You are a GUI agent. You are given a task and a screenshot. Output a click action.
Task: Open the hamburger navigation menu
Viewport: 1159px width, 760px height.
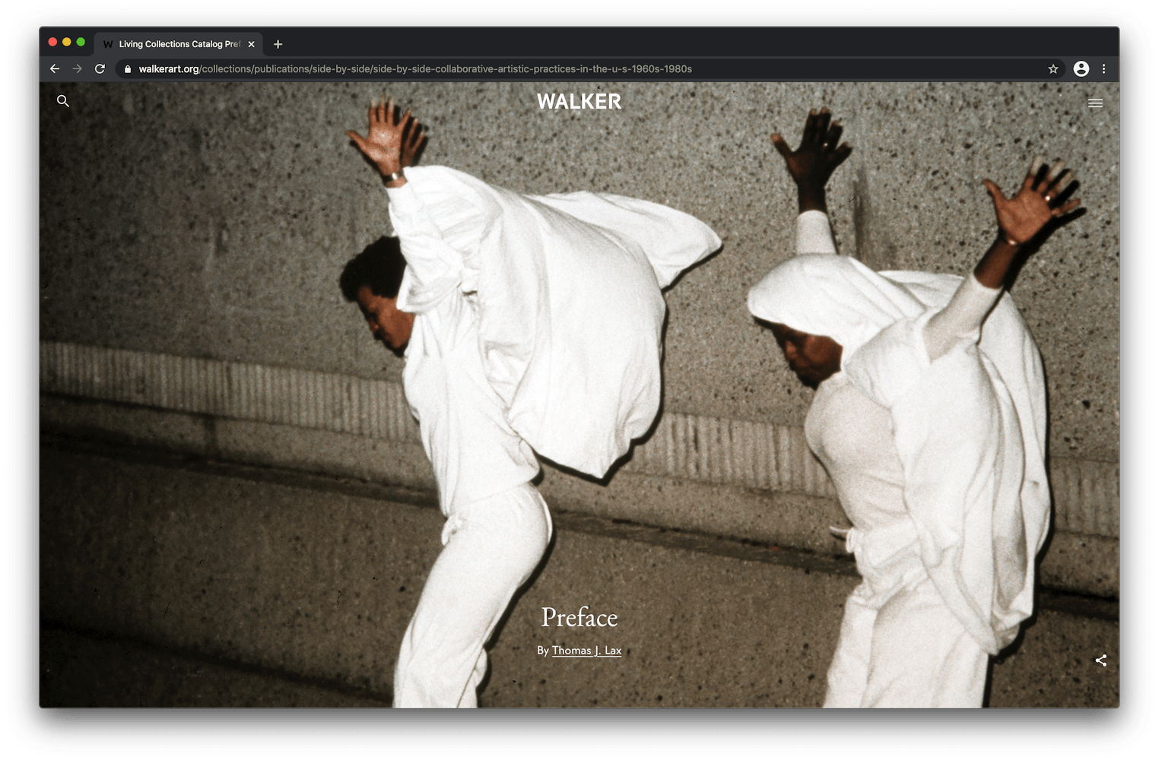pyautogui.click(x=1095, y=103)
